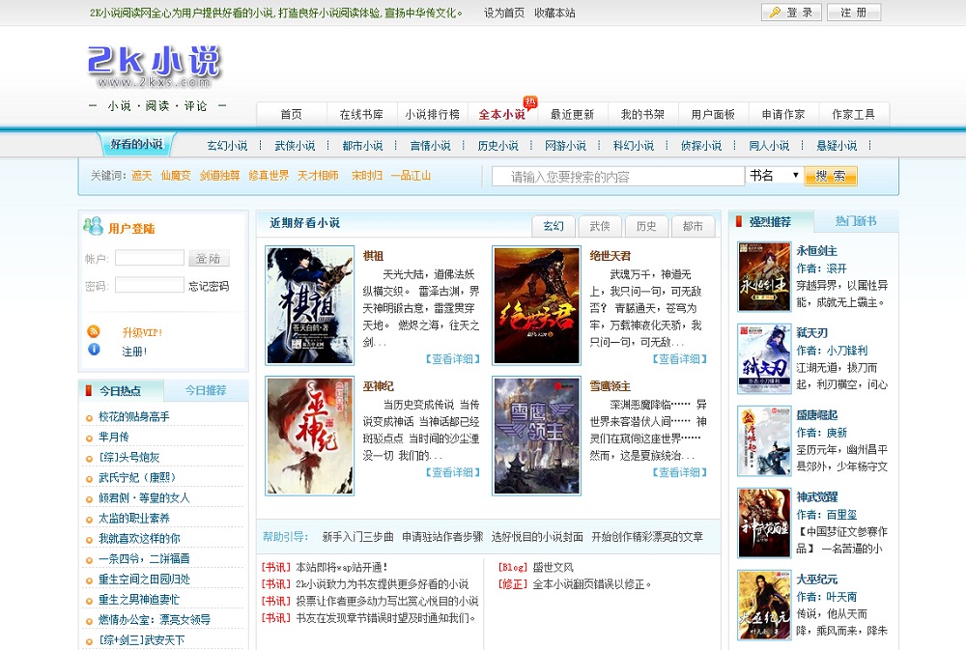Viewport: 966px width, 650px height.
Task: Open the 用户面板 navigation tab
Action: 713,115
